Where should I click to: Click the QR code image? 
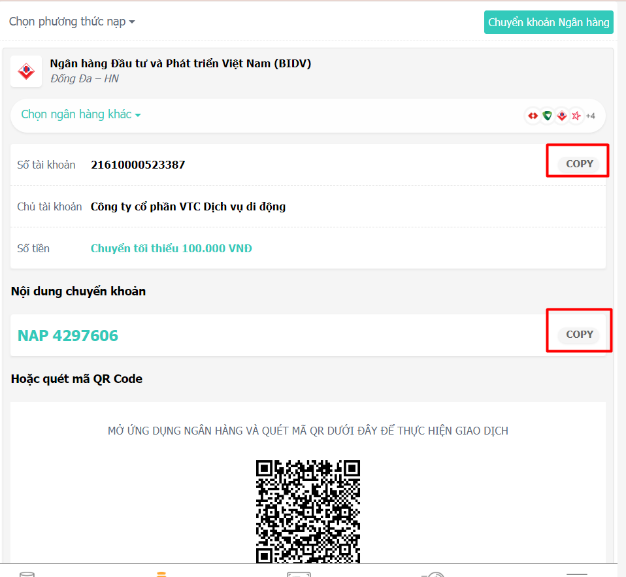coord(308,512)
